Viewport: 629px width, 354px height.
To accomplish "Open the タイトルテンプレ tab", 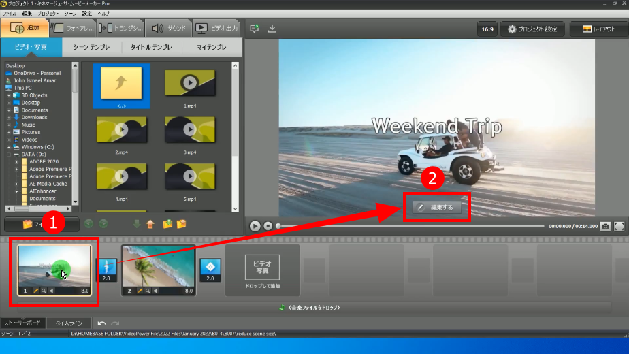I will pyautogui.click(x=151, y=48).
